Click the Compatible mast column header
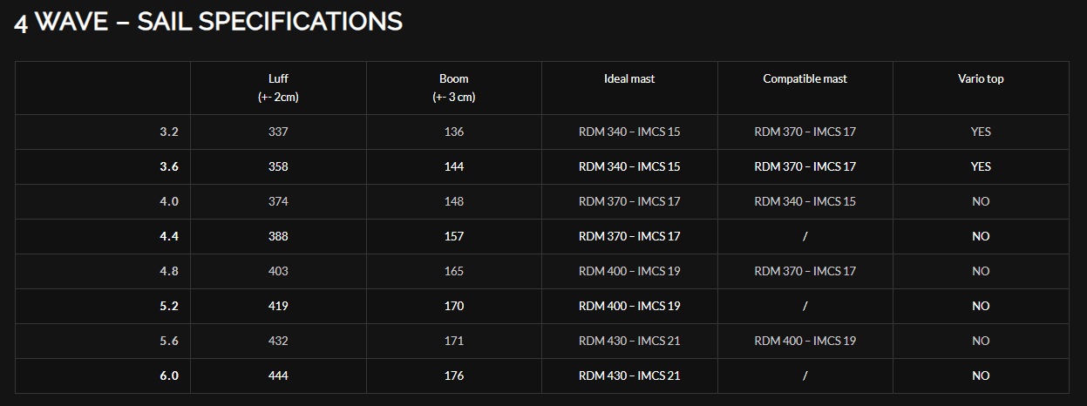Image resolution: width=1087 pixels, height=406 pixels. [805, 78]
